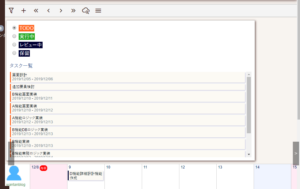This screenshot has width=300, height=189.
Task: Go to next with single right chevron
Action: click(x=61, y=11)
